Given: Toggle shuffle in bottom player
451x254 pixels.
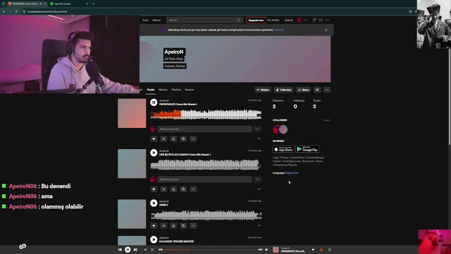Looking at the screenshot, I should [x=145, y=250].
